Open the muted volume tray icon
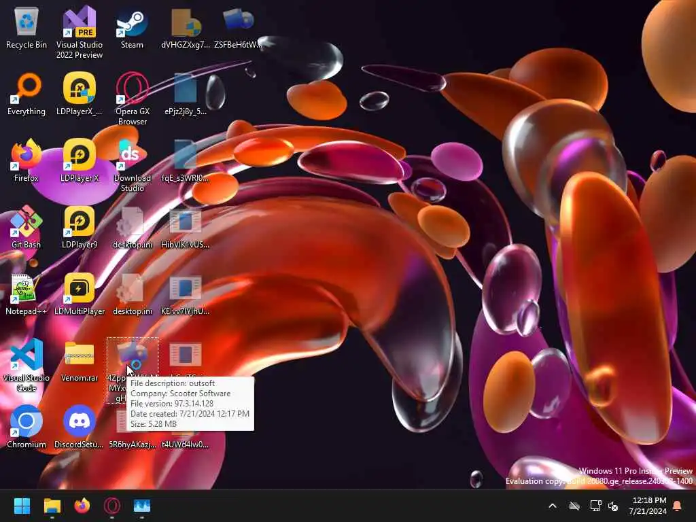Viewport: 696px width, 522px height. [x=613, y=506]
